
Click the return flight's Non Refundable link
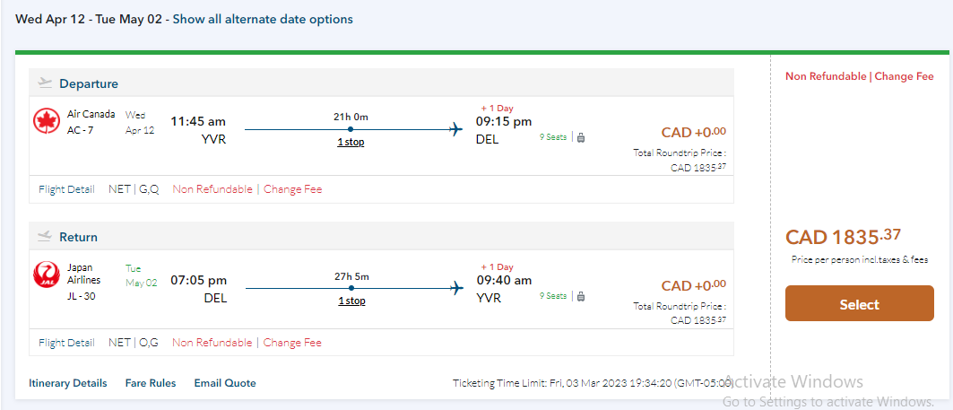tap(212, 343)
